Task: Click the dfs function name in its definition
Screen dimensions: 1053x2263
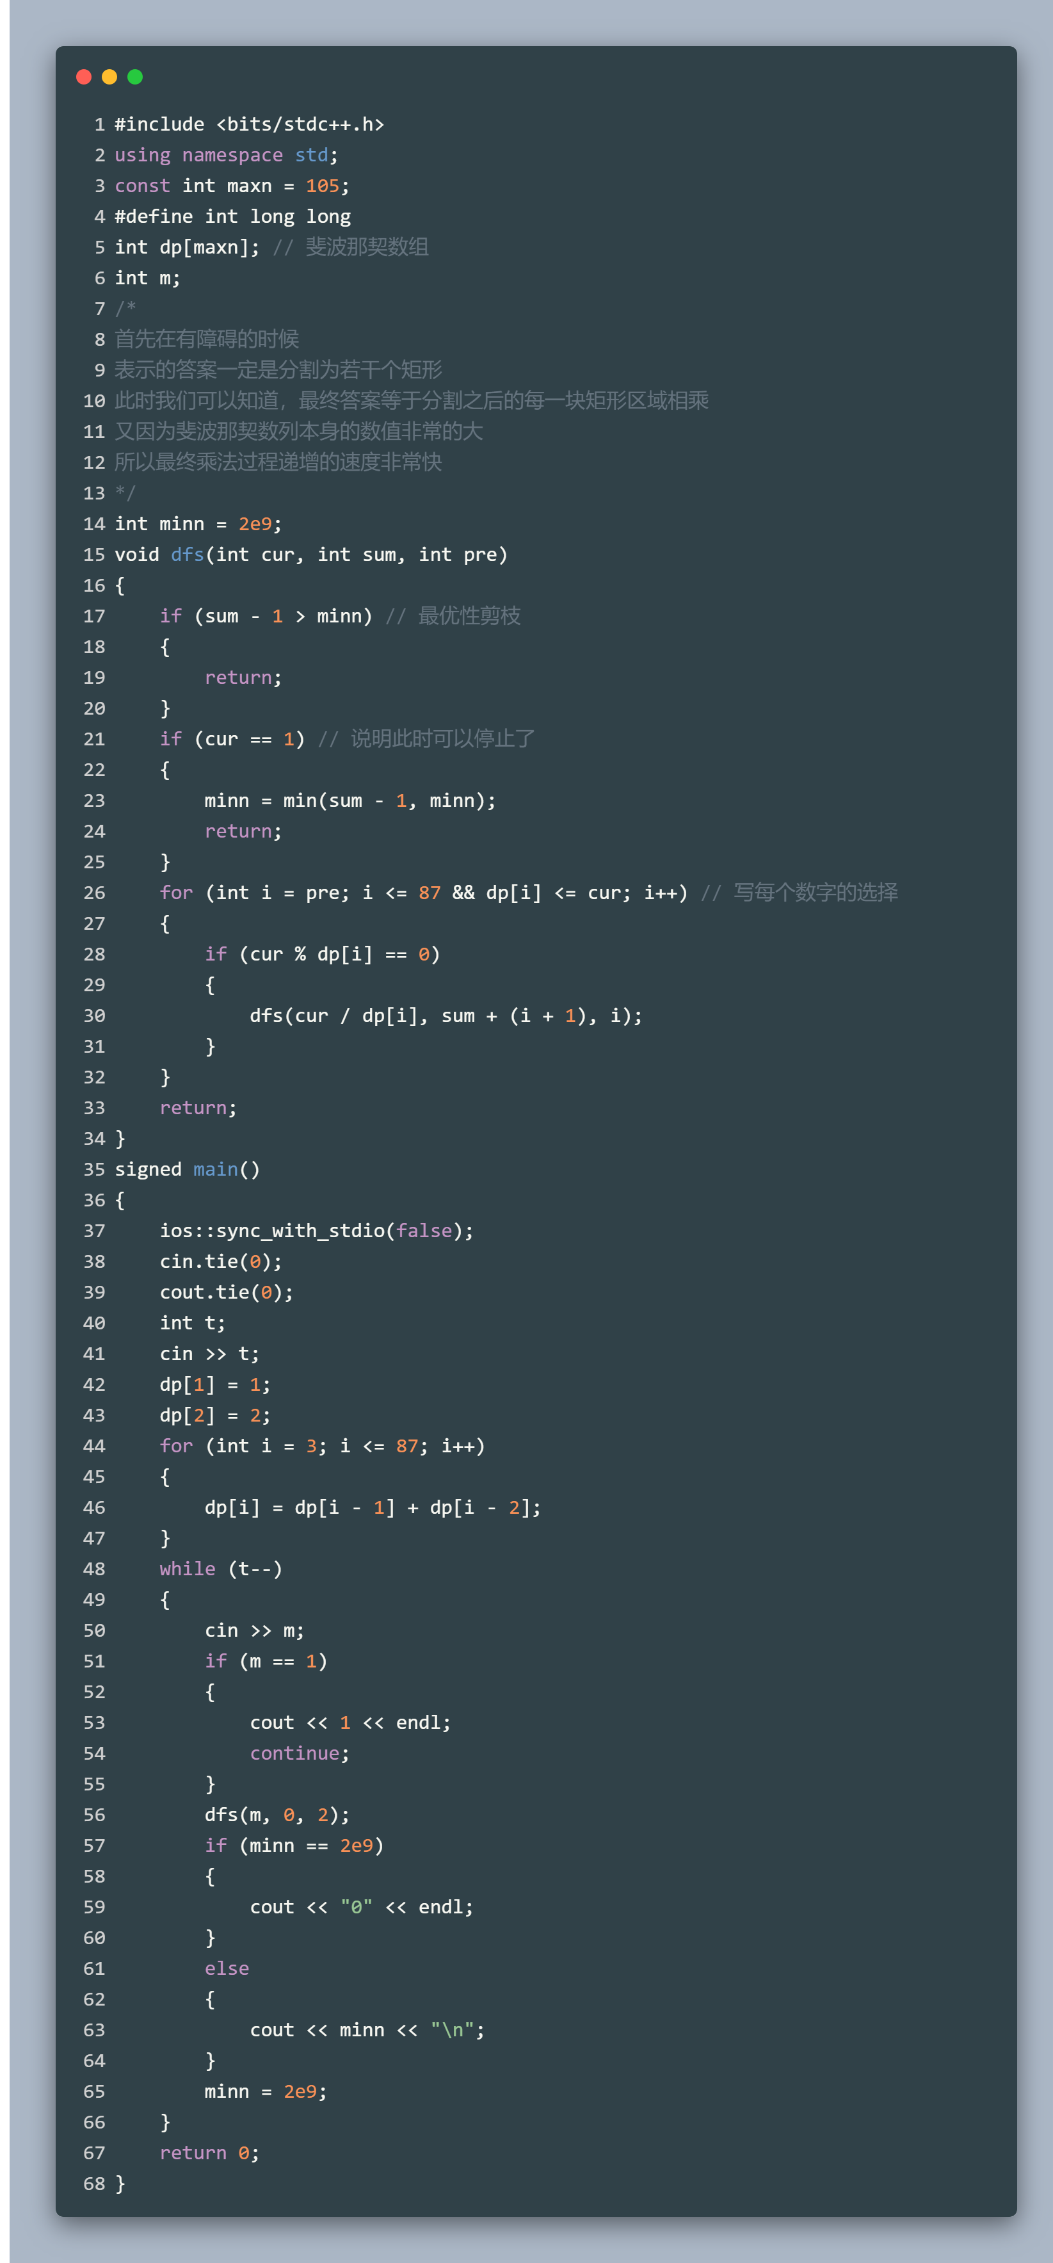Action: point(187,555)
